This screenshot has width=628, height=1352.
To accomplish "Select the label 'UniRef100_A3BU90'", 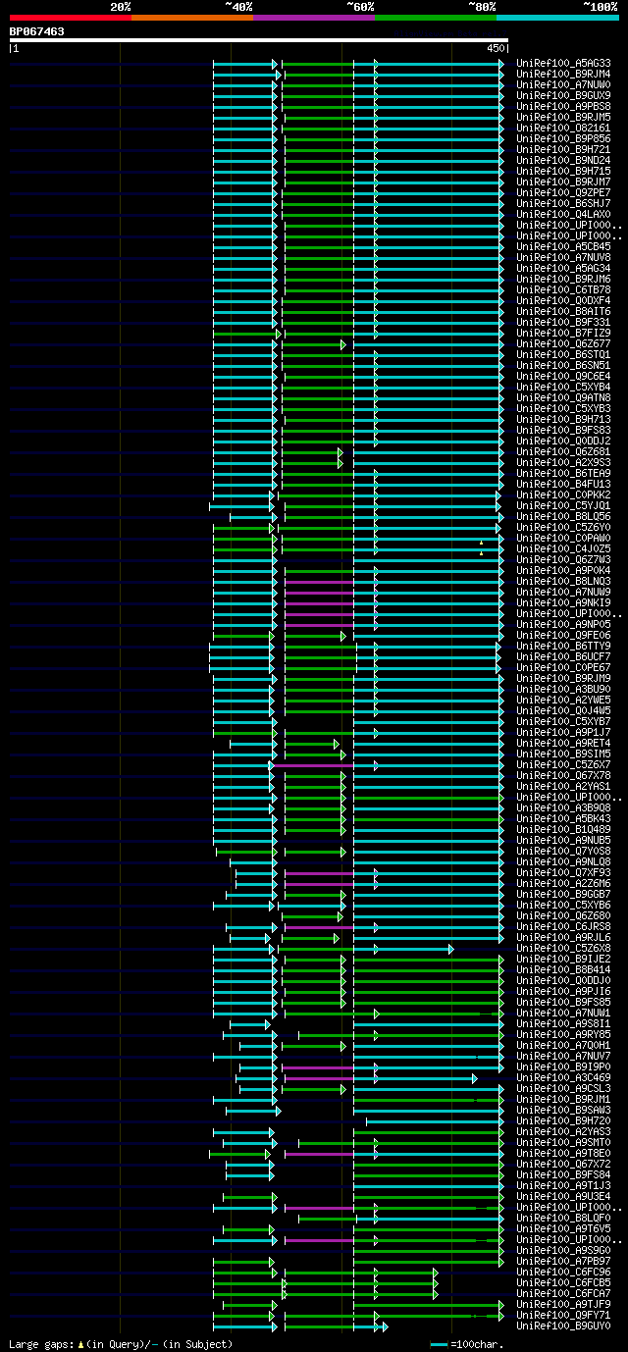I will pyautogui.click(x=563, y=689).
